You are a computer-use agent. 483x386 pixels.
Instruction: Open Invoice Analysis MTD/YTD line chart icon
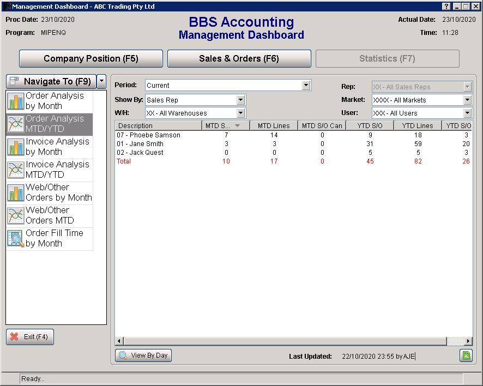point(16,170)
